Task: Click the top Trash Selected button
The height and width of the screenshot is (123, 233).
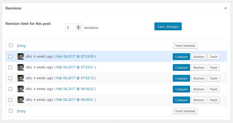Action: pos(185,45)
